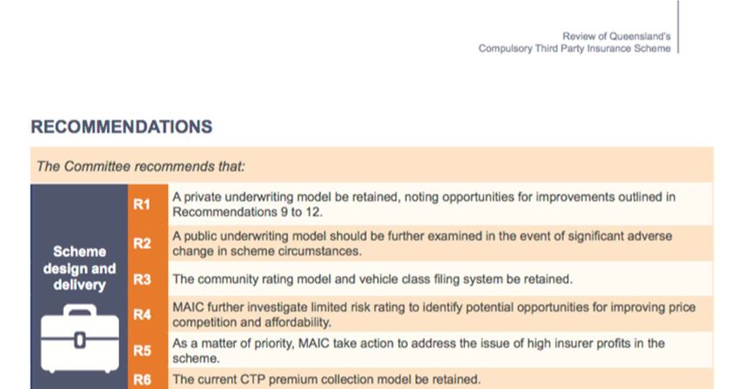The image size is (744, 389).
Task: Click the white briefcase icon
Action: pyautogui.click(x=80, y=338)
